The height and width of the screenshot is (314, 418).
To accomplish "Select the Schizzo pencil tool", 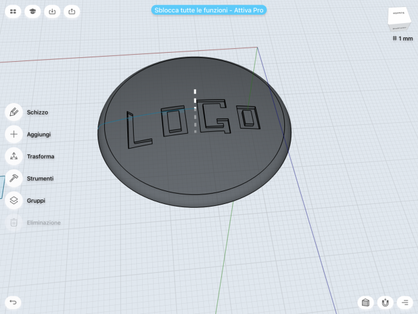I will pyautogui.click(x=14, y=112).
